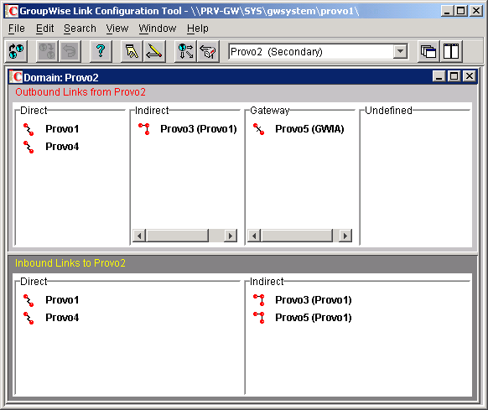The height and width of the screenshot is (410, 488).
Task: Click the grayed Save links toolbar icon
Action: [47, 51]
